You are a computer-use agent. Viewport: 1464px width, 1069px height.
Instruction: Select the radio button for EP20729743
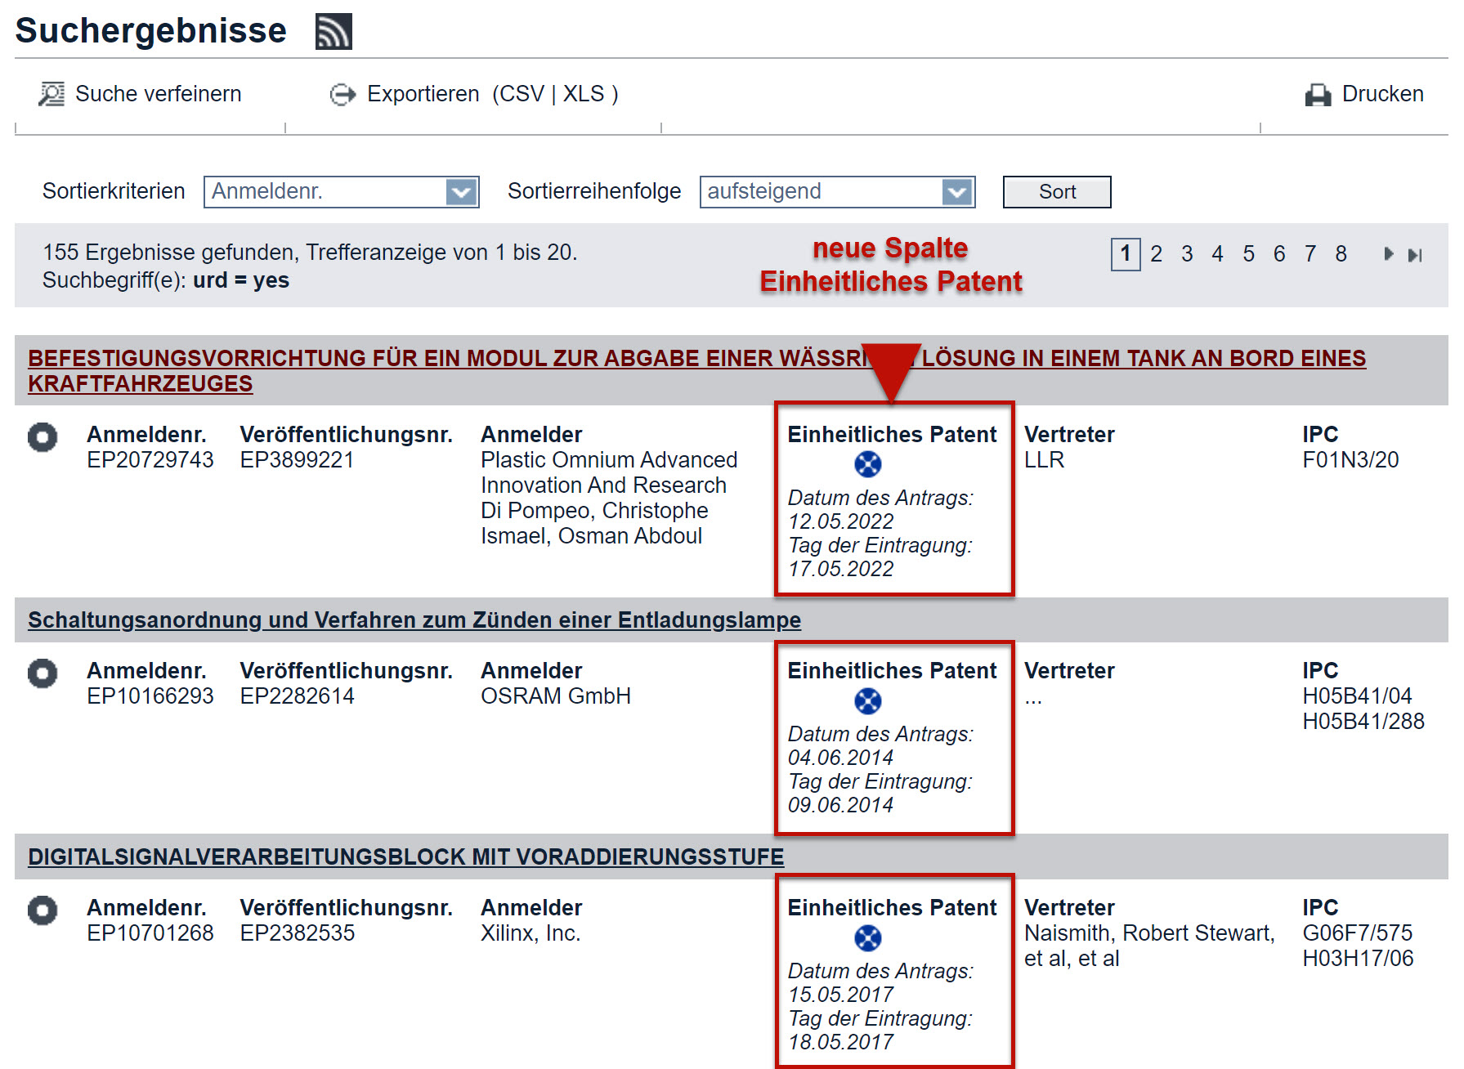click(43, 437)
